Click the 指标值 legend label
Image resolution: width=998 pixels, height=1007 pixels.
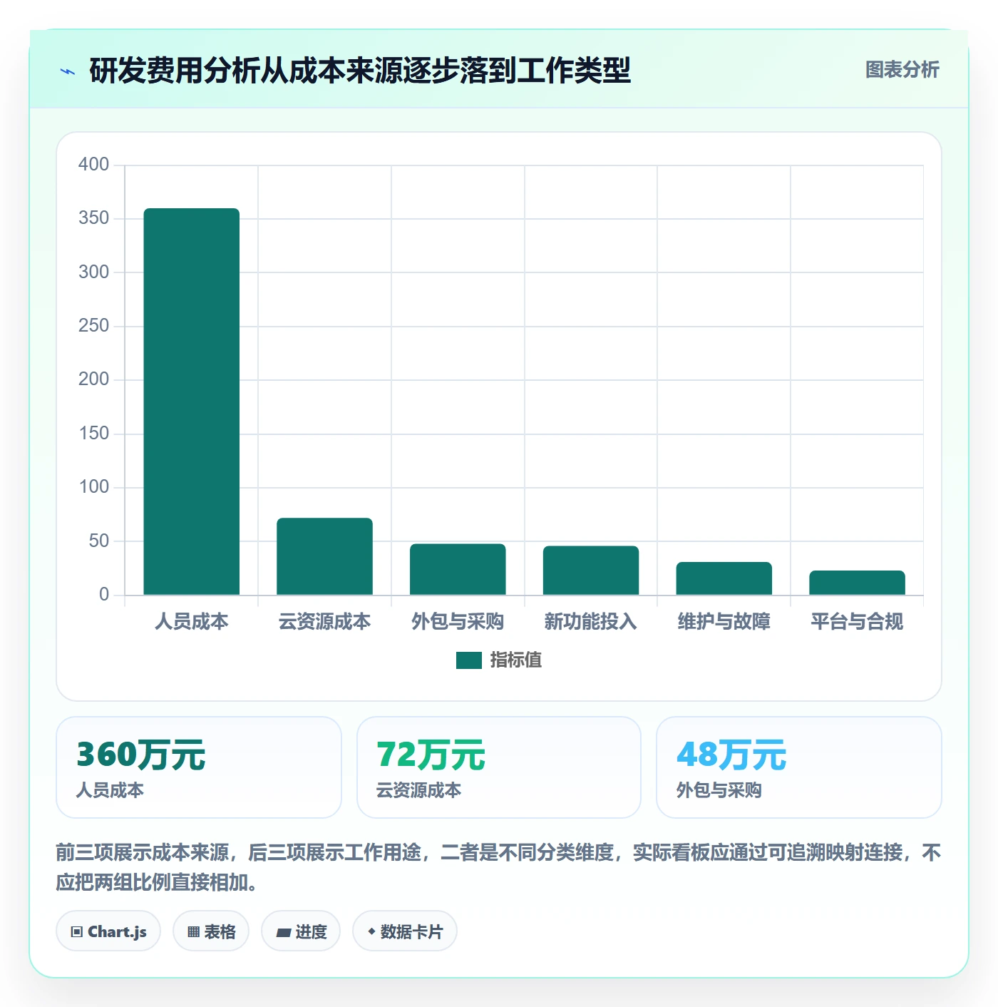[516, 660]
